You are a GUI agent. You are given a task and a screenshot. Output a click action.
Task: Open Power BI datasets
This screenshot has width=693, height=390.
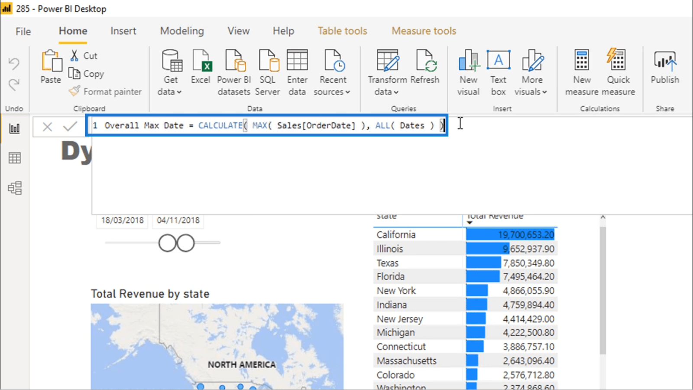pyautogui.click(x=234, y=72)
